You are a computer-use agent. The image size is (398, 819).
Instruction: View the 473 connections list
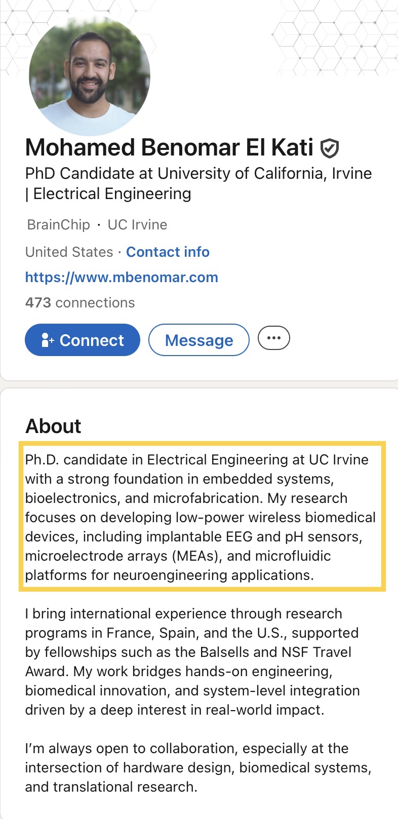point(80,302)
